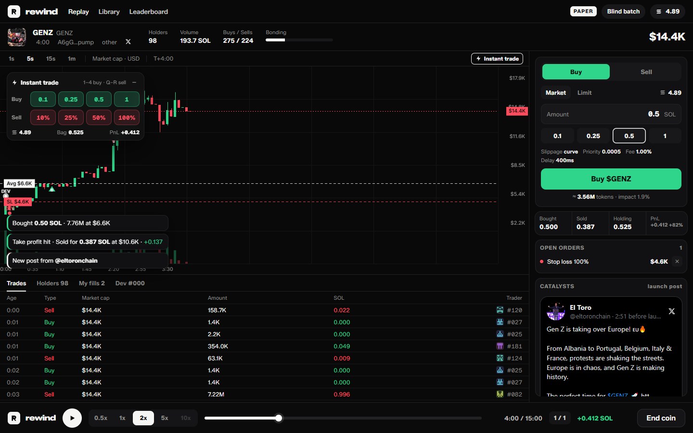The width and height of the screenshot is (693, 433).
Task: Cancel the Stop loss 100% open order
Action: (x=677, y=261)
